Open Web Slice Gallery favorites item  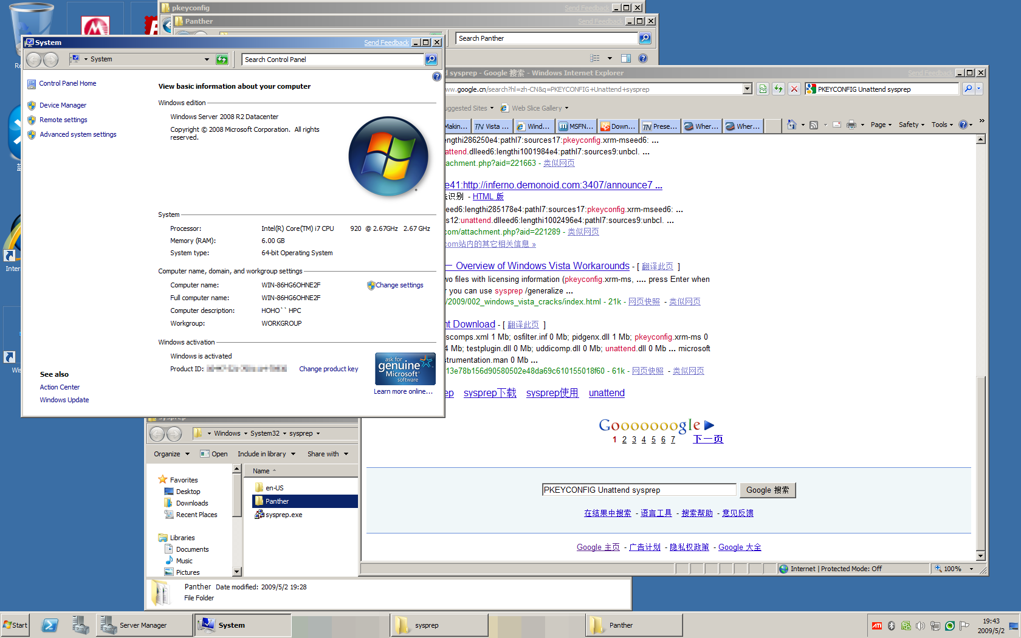(x=535, y=108)
